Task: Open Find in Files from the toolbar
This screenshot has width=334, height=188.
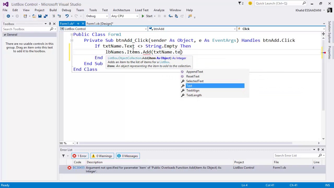Action: coord(190,16)
